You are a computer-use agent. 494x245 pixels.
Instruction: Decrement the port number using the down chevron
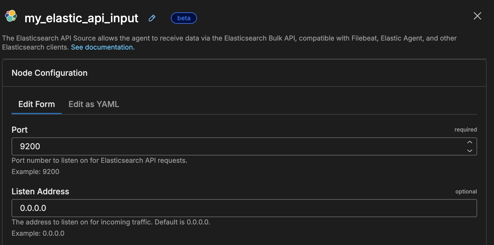coord(469,151)
